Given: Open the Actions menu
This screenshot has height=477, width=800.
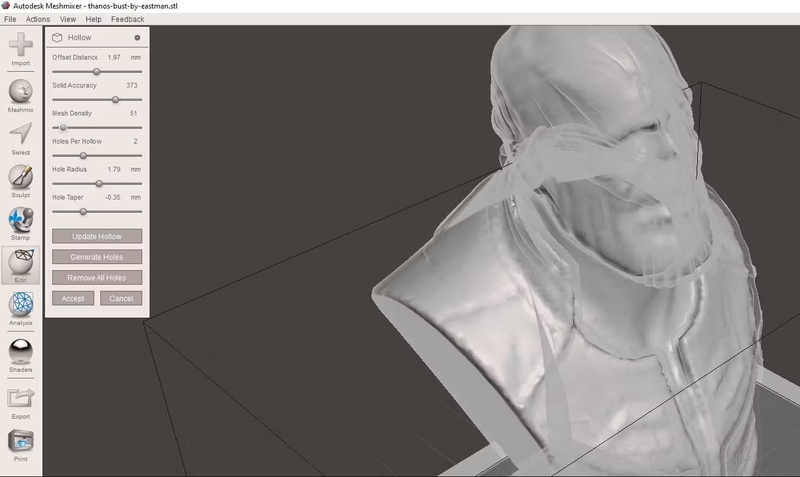Looking at the screenshot, I should [38, 19].
